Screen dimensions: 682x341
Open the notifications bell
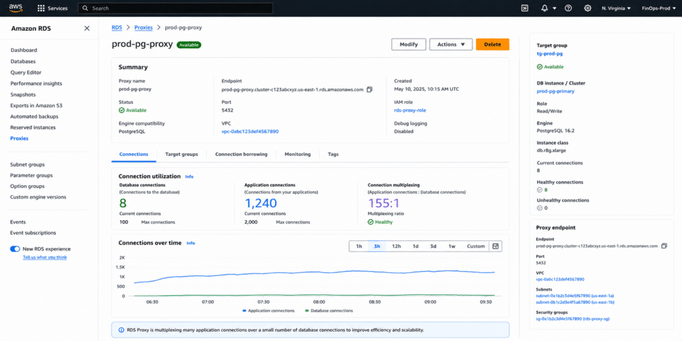coord(544,8)
